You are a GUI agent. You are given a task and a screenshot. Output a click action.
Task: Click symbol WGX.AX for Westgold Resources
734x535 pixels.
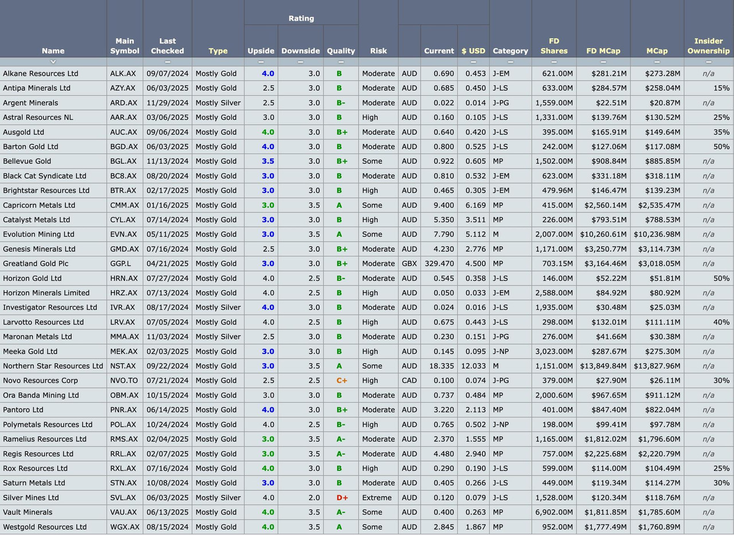(x=124, y=527)
